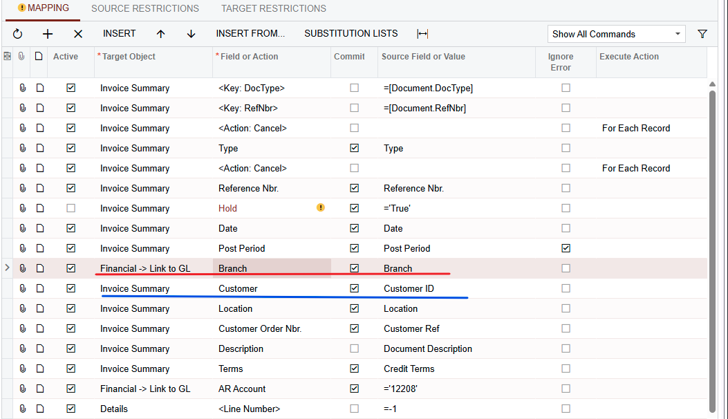Viewport: 728px width, 419px height.
Task: Enable Active checkbox for Hold row
Action: [x=71, y=208]
